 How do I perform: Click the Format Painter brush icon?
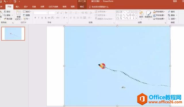click(x=5, y=19)
